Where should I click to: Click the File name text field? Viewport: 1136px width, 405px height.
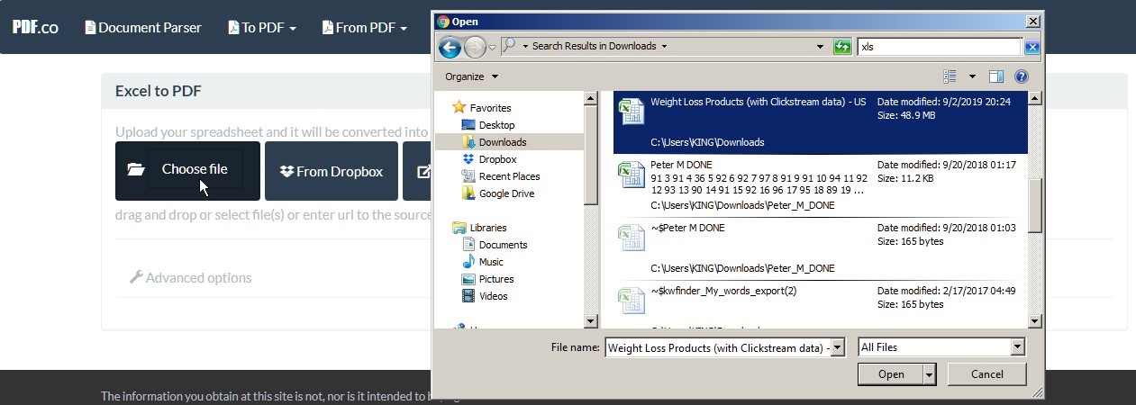[717, 347]
